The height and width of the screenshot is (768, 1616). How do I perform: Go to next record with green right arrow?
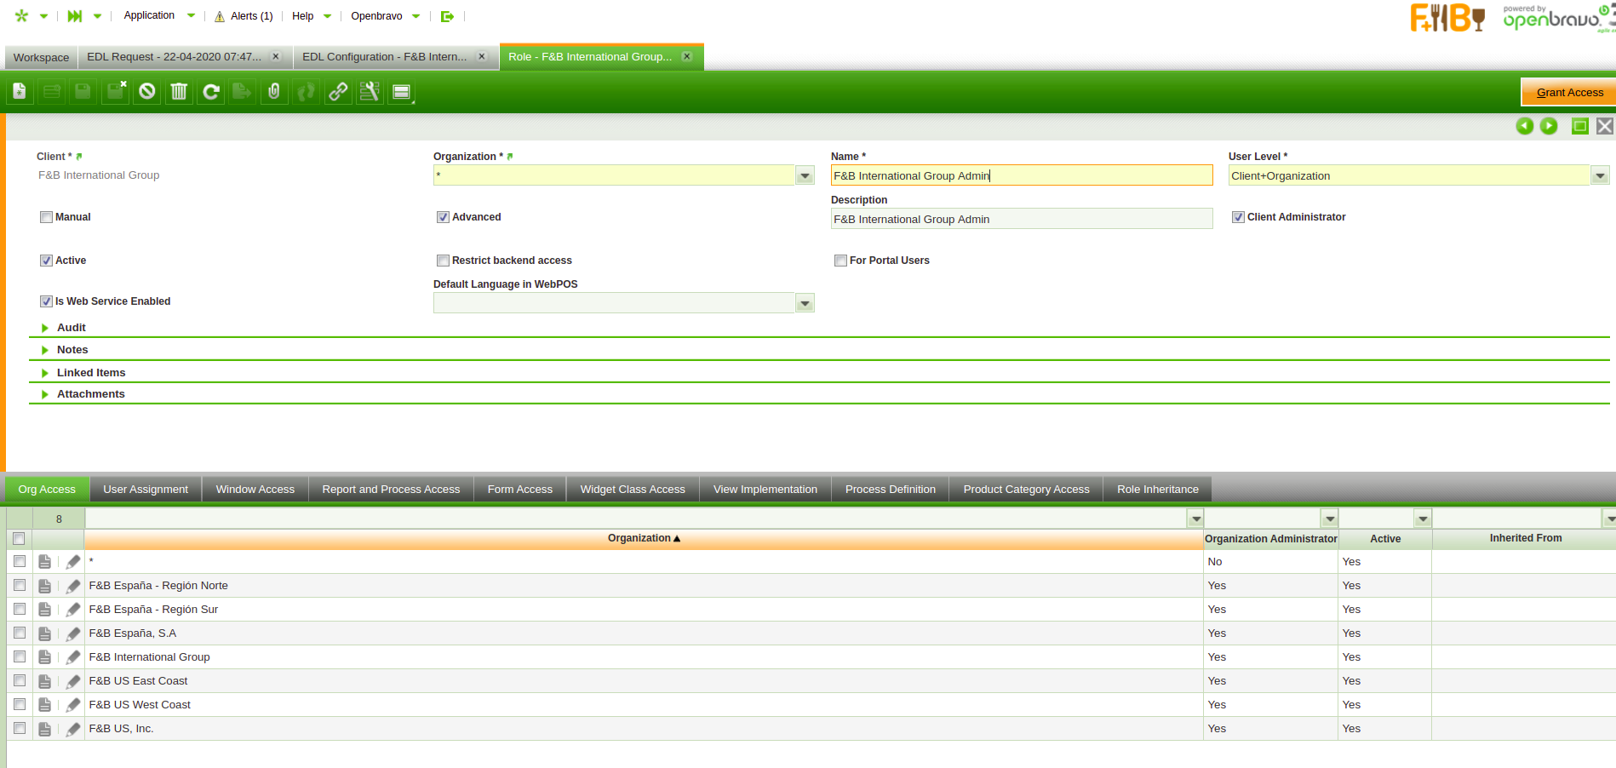point(1549,126)
